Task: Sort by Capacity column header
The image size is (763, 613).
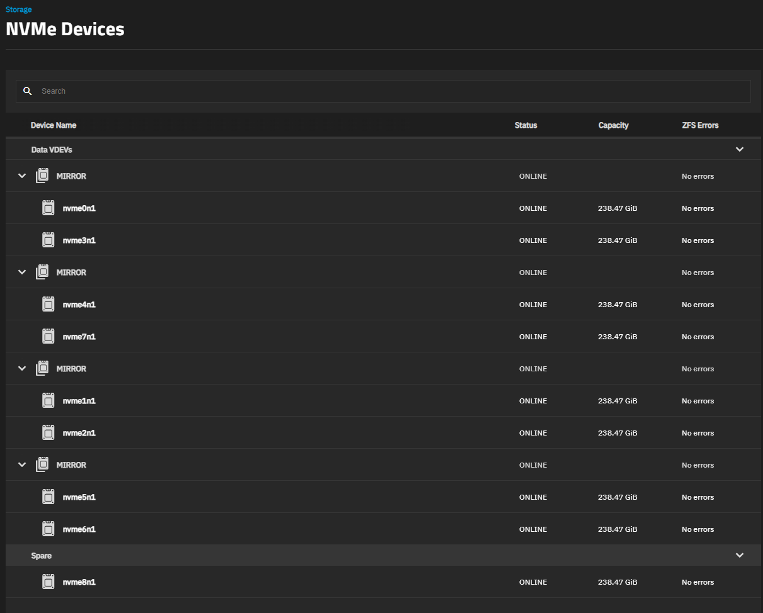Action: (x=613, y=125)
